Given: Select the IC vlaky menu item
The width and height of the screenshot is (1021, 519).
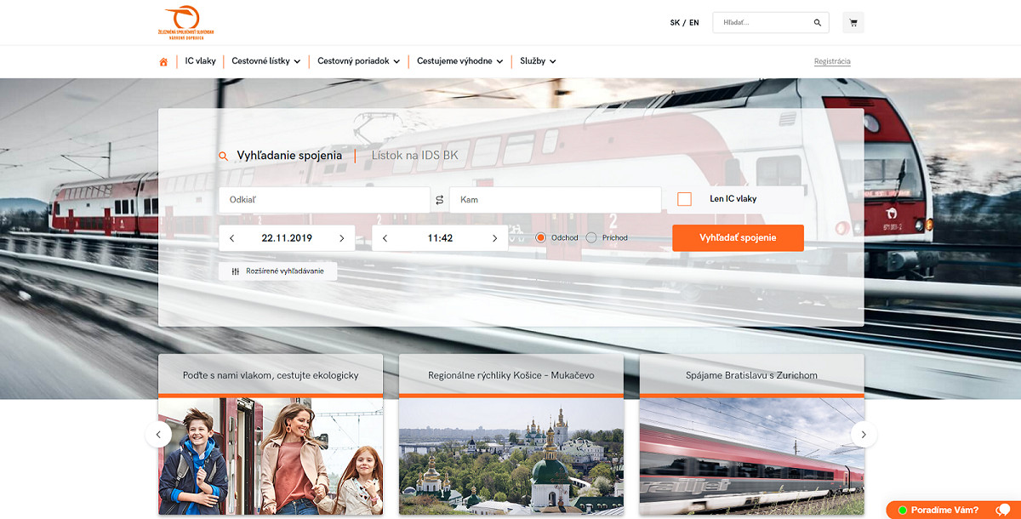Looking at the screenshot, I should click(200, 60).
